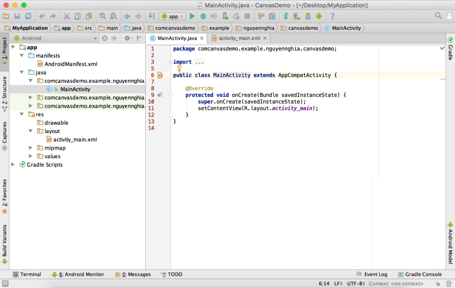Click the comcanvasdemo breadcrumb

point(171,28)
